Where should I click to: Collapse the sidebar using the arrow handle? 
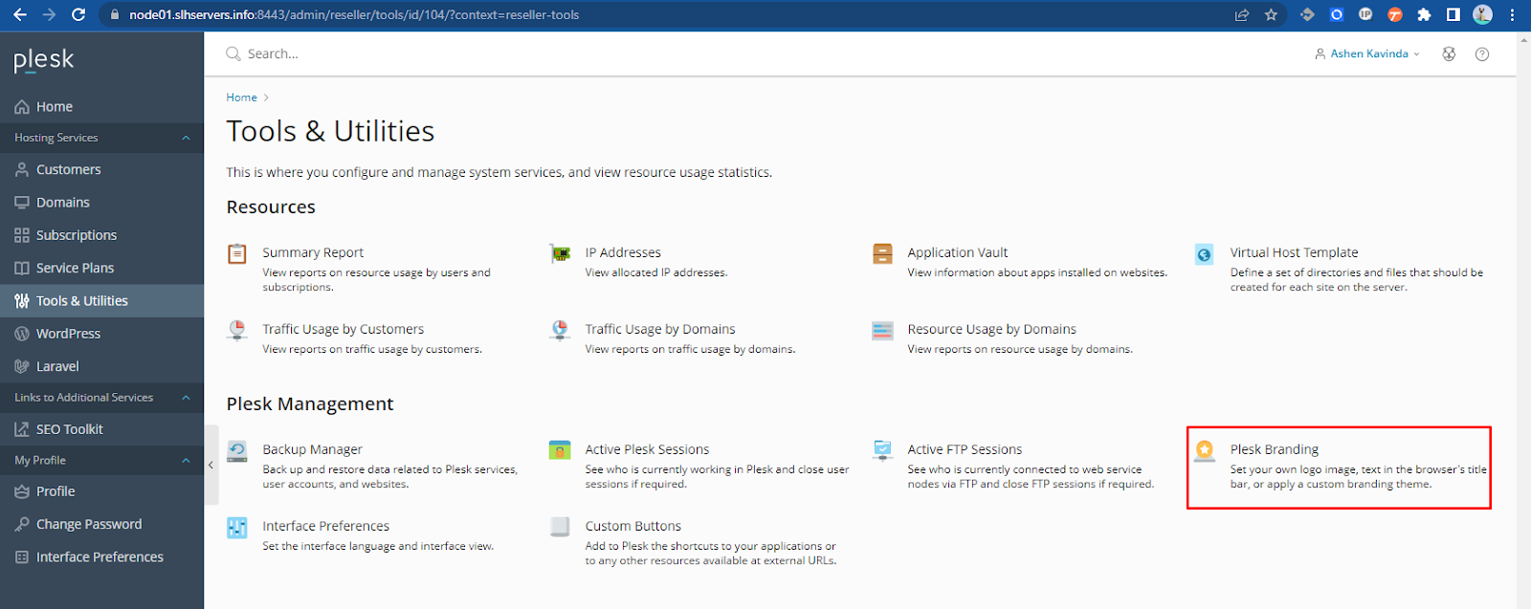pos(211,465)
